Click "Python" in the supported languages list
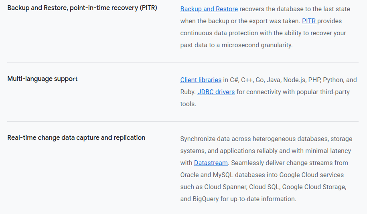 pos(333,80)
